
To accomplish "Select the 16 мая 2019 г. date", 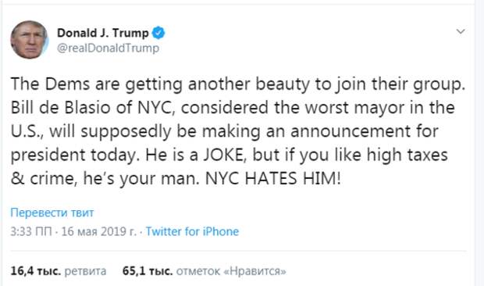I will (99, 231).
